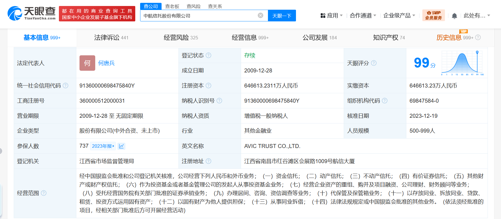The width and height of the screenshot is (501, 219).
Task: Click registered capital 646613.2311万人民币
Action: [271, 86]
